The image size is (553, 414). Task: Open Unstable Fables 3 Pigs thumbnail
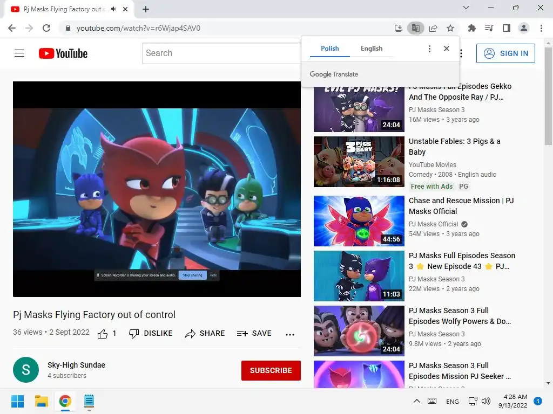(x=359, y=162)
